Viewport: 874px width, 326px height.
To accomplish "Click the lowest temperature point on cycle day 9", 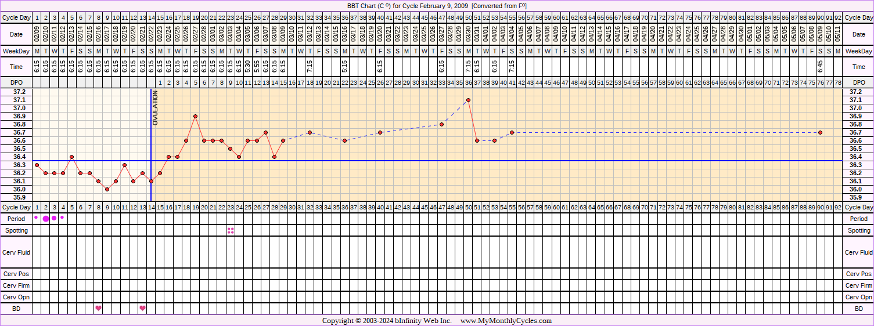I will coord(107,189).
